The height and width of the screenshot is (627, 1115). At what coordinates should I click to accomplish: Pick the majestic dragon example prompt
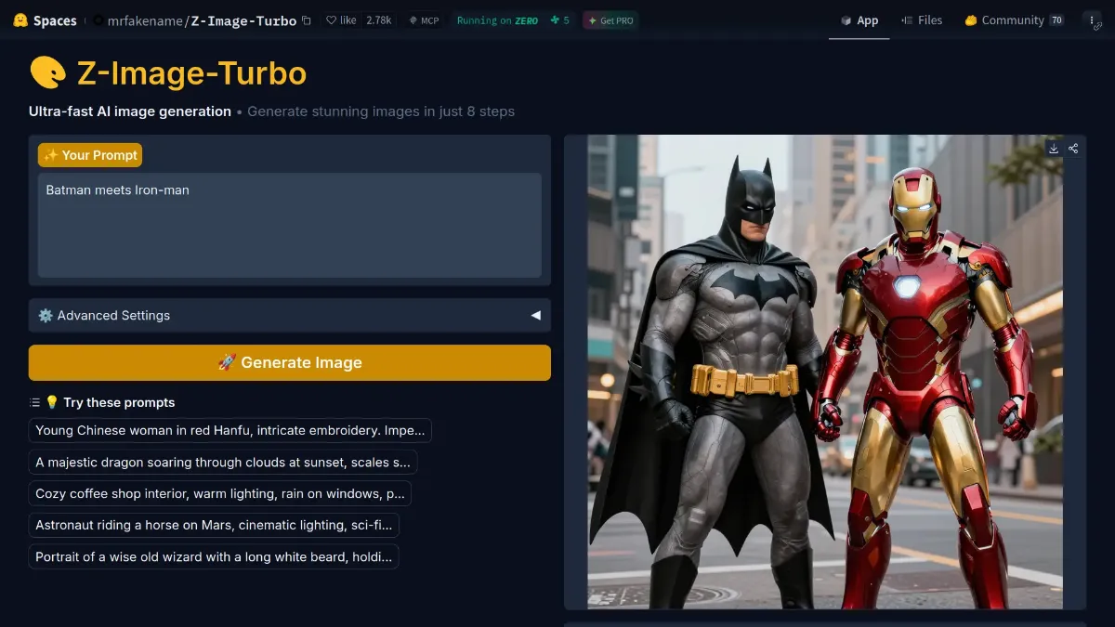[223, 463]
